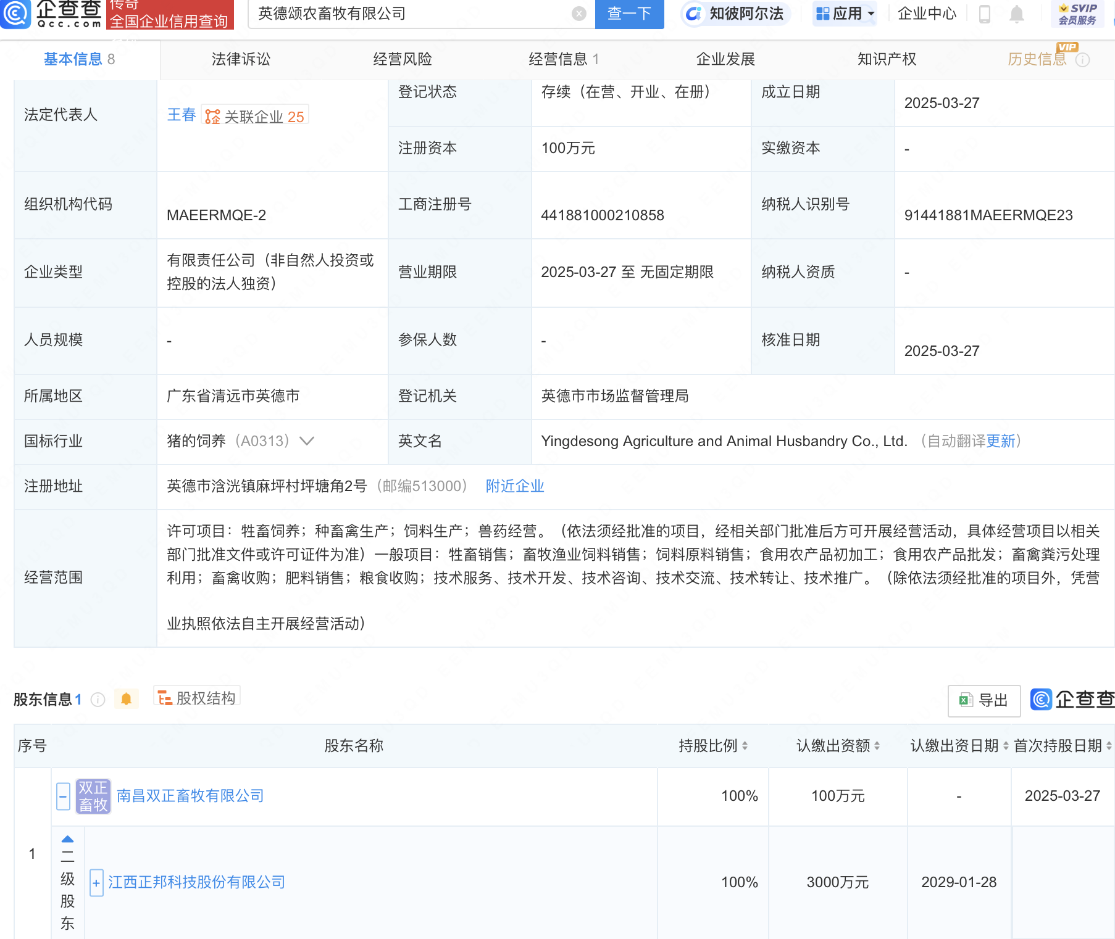Open 企业中心 link
The image size is (1115, 939).
tap(927, 14)
